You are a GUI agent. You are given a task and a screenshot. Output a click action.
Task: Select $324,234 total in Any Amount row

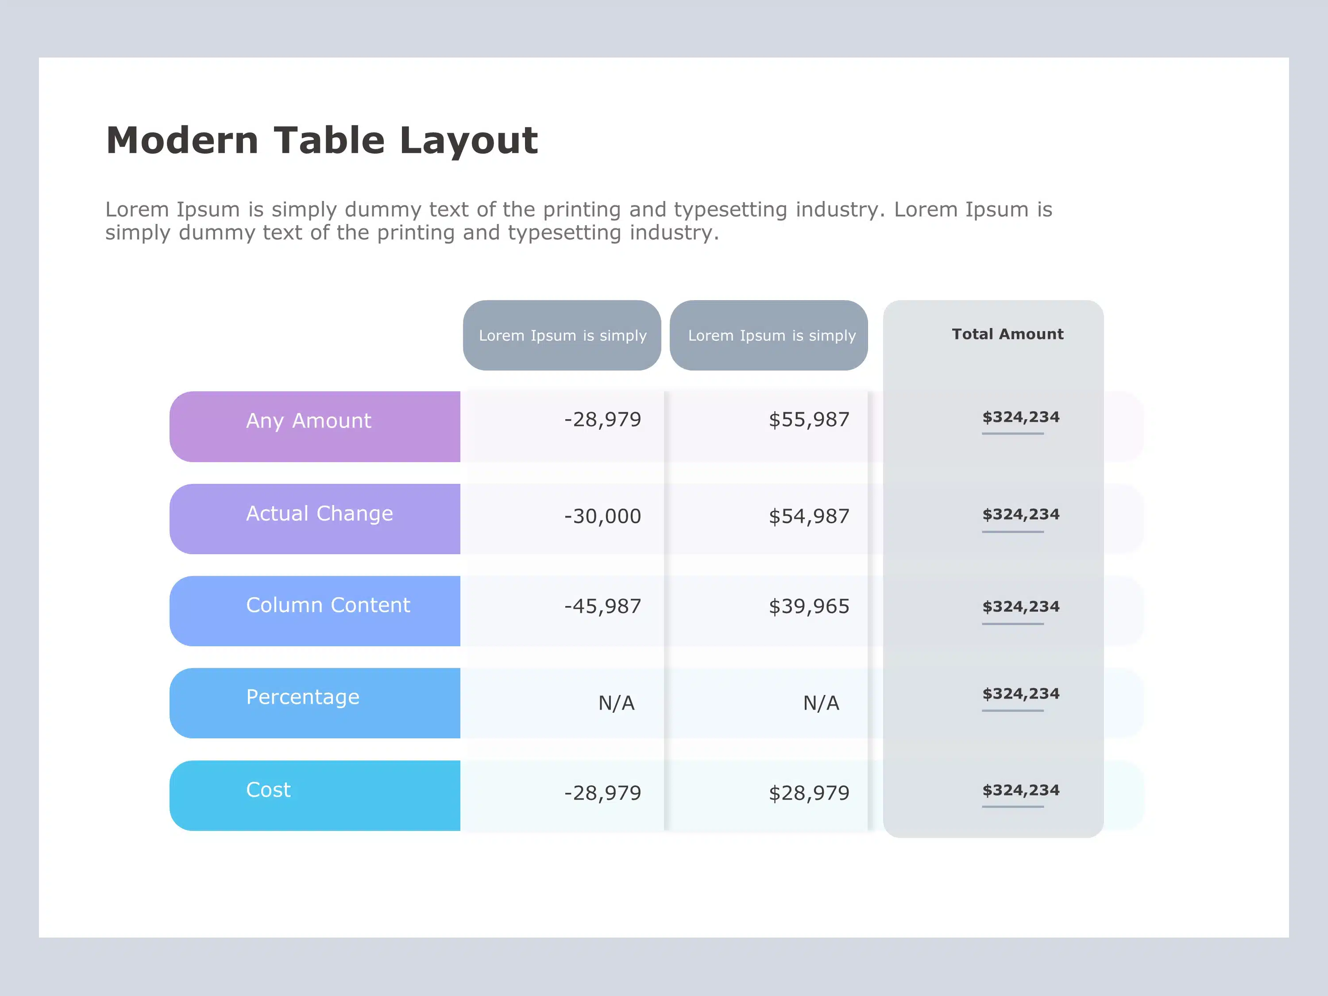point(1021,417)
